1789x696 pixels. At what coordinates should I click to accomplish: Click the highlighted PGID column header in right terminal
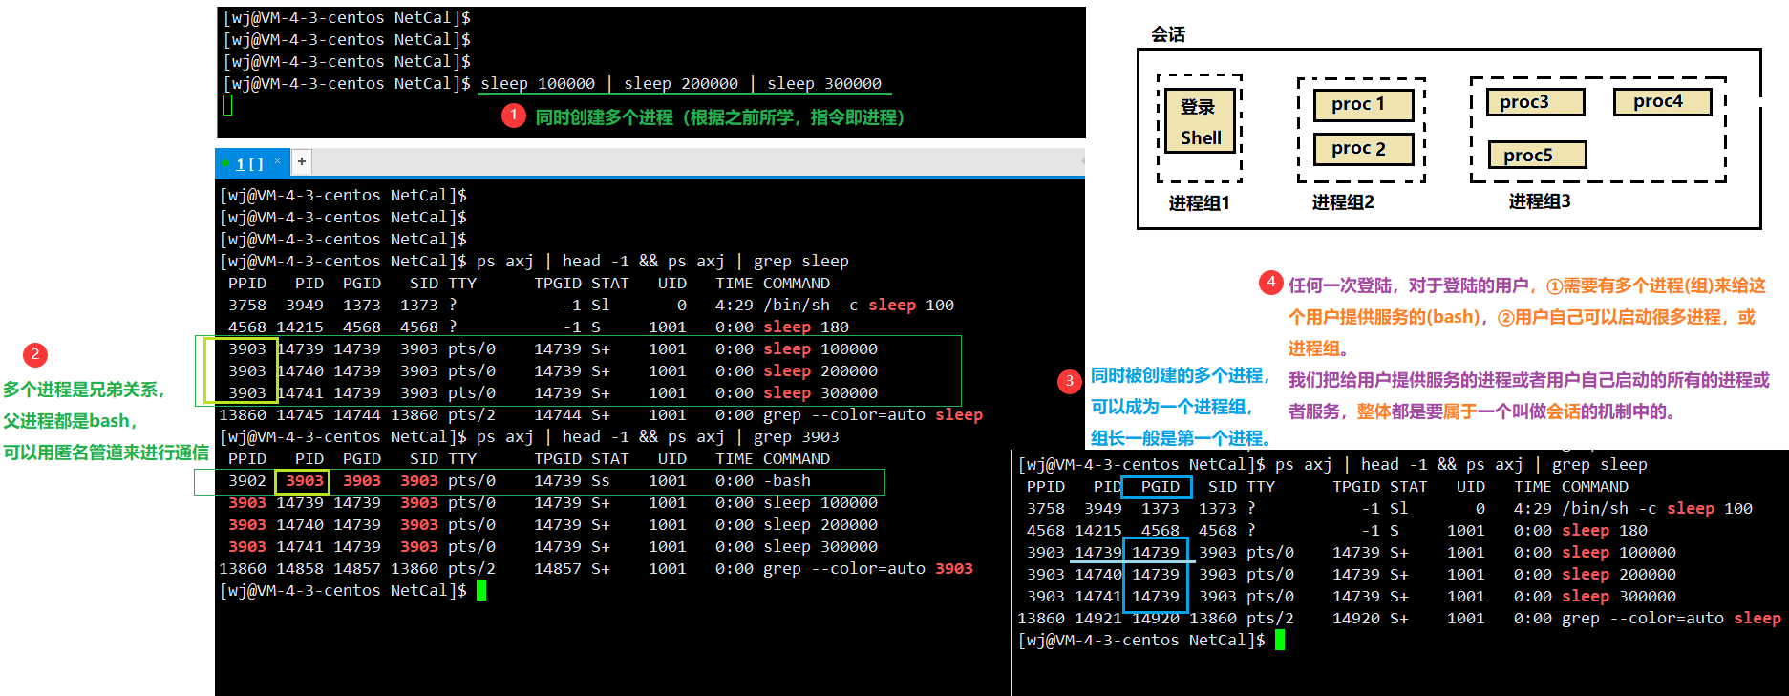pyautogui.click(x=1156, y=487)
